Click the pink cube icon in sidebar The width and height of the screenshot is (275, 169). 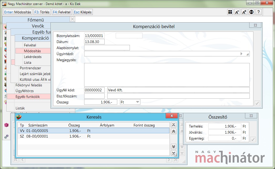(6, 125)
